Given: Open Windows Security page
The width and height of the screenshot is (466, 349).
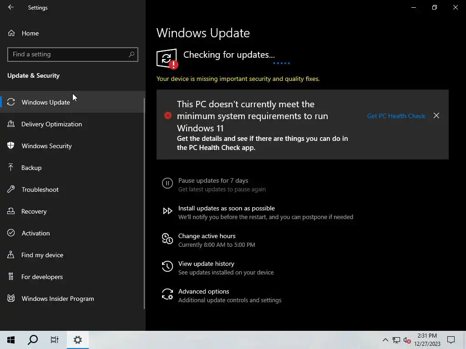Looking at the screenshot, I should (x=73, y=146).
